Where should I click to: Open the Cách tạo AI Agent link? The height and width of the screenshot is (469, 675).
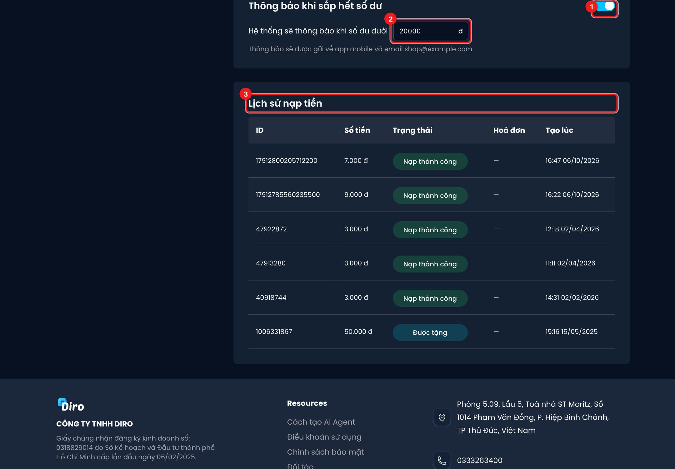(321, 422)
